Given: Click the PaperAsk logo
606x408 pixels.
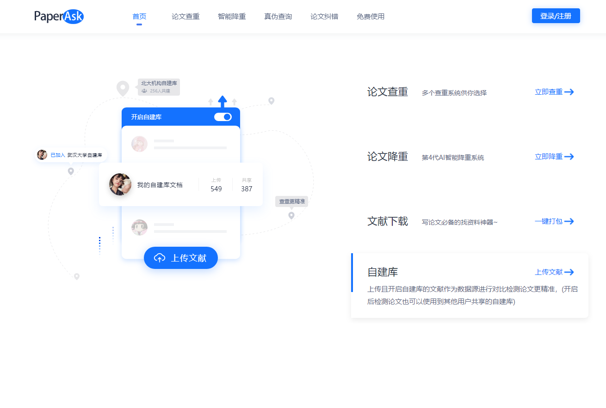Looking at the screenshot, I should pos(59,17).
